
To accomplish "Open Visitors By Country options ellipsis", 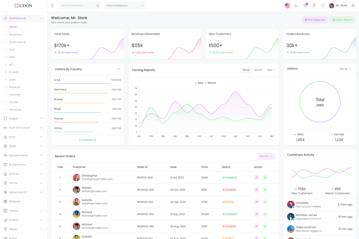I will 118,69.
